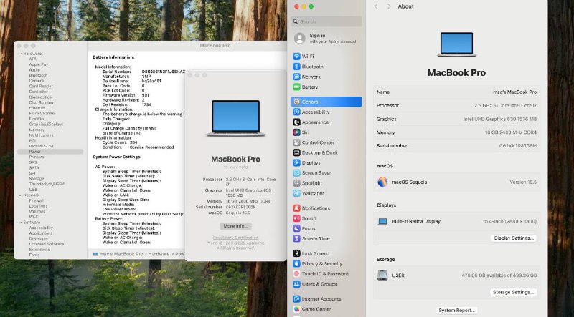Viewport: 574px width, 317px height.
Task: Go forward using the About forward arrow
Action: tap(389, 6)
